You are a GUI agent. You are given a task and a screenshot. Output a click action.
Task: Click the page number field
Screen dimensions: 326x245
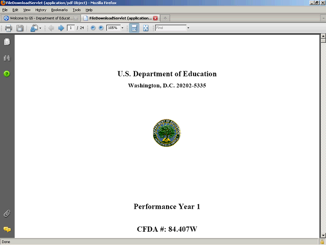71,28
